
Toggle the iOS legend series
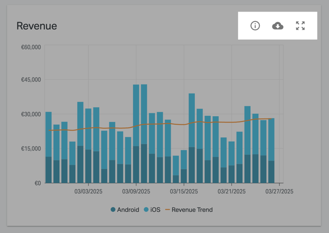click(x=152, y=210)
